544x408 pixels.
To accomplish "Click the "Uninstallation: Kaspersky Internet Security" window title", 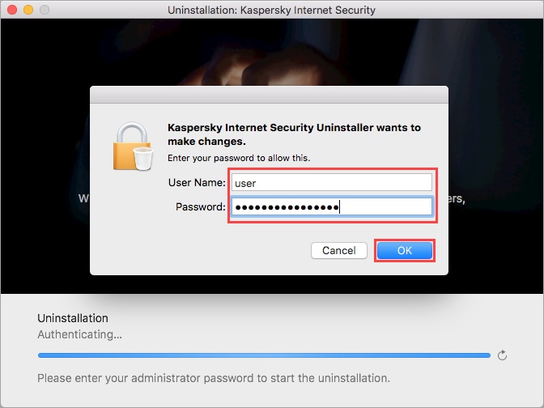I will click(271, 10).
